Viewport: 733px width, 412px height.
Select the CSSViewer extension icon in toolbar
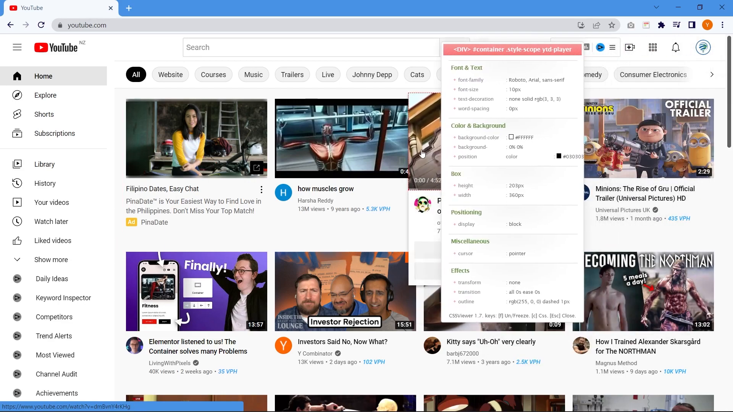[x=646, y=25]
